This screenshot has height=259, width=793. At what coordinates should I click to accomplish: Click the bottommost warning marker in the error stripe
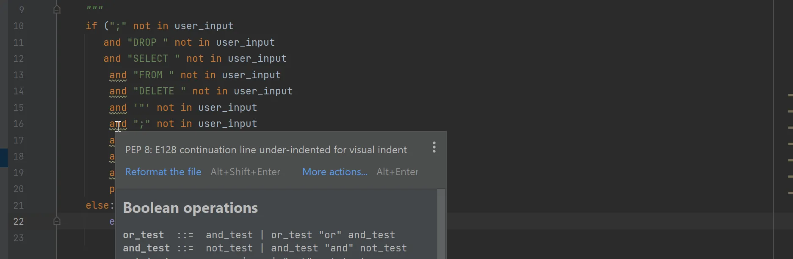coord(790,192)
